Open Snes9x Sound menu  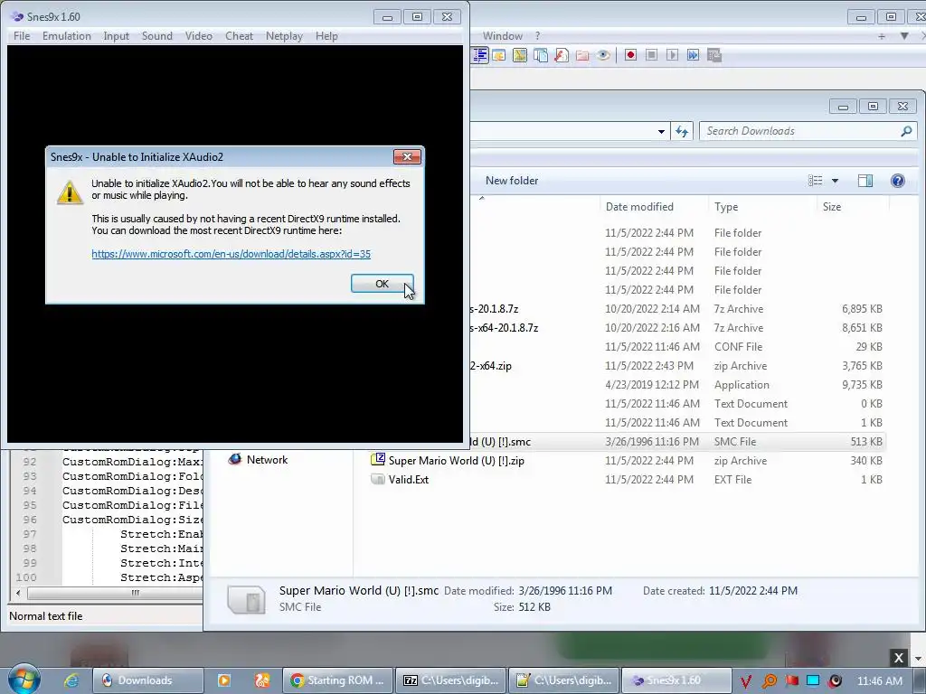[157, 36]
